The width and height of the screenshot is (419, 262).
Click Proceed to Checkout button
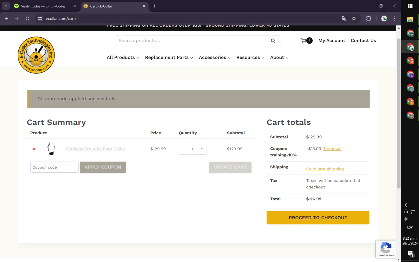click(x=318, y=218)
